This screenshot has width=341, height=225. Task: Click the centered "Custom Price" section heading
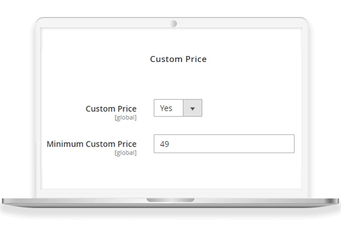(x=178, y=59)
